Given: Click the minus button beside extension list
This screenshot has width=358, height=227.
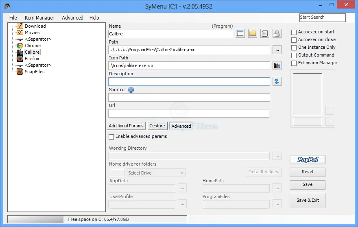Looking at the screenshot, I should [x=330, y=110].
